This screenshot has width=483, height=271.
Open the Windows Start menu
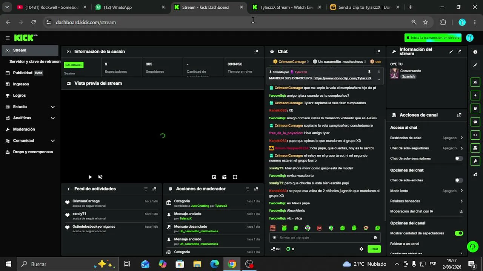coord(8,264)
